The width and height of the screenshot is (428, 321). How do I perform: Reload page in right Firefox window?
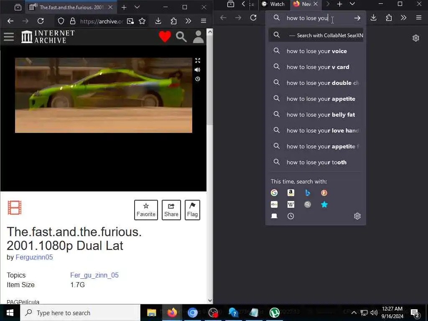(253, 18)
